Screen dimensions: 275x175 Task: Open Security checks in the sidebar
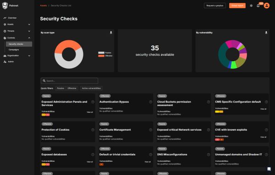19,44
